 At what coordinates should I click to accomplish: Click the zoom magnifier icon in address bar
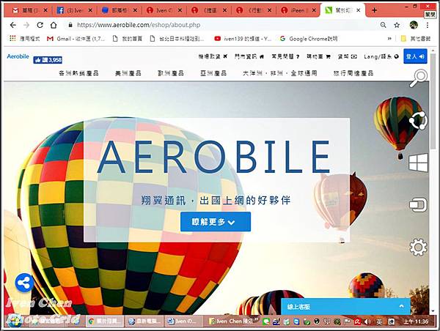click(x=383, y=25)
